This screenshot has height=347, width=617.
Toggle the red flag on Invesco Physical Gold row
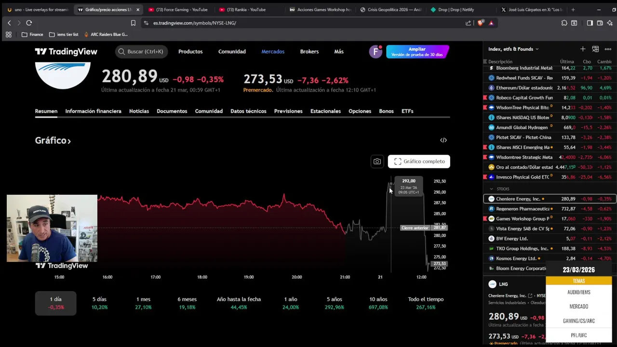(x=485, y=177)
